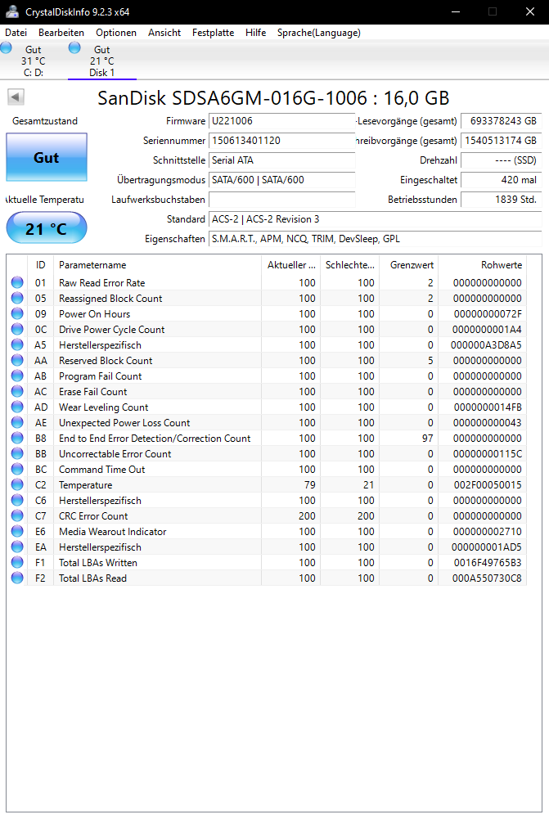
Task: Click the Rohwerte column header
Action: point(482,265)
